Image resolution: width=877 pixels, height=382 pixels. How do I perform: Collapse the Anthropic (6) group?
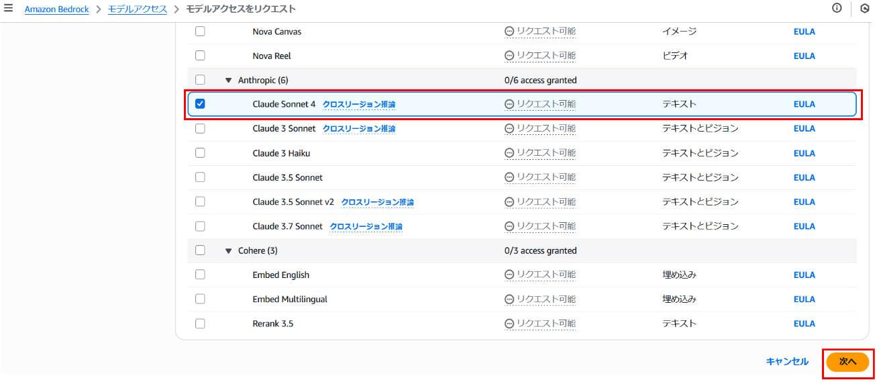tap(228, 81)
